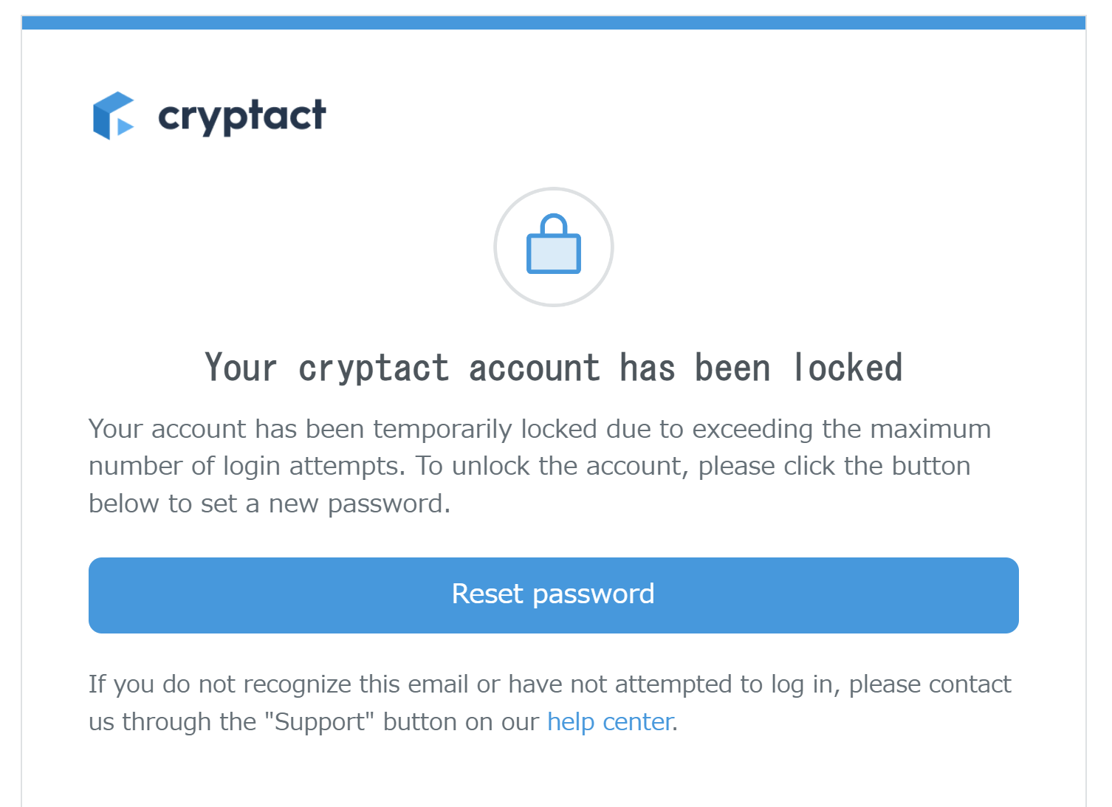
Task: Click the cryptact wordmark text
Action: pyautogui.click(x=242, y=117)
